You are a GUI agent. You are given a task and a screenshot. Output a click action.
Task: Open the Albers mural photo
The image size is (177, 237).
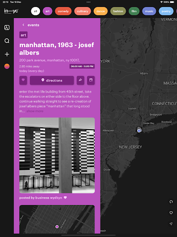pos(57,156)
